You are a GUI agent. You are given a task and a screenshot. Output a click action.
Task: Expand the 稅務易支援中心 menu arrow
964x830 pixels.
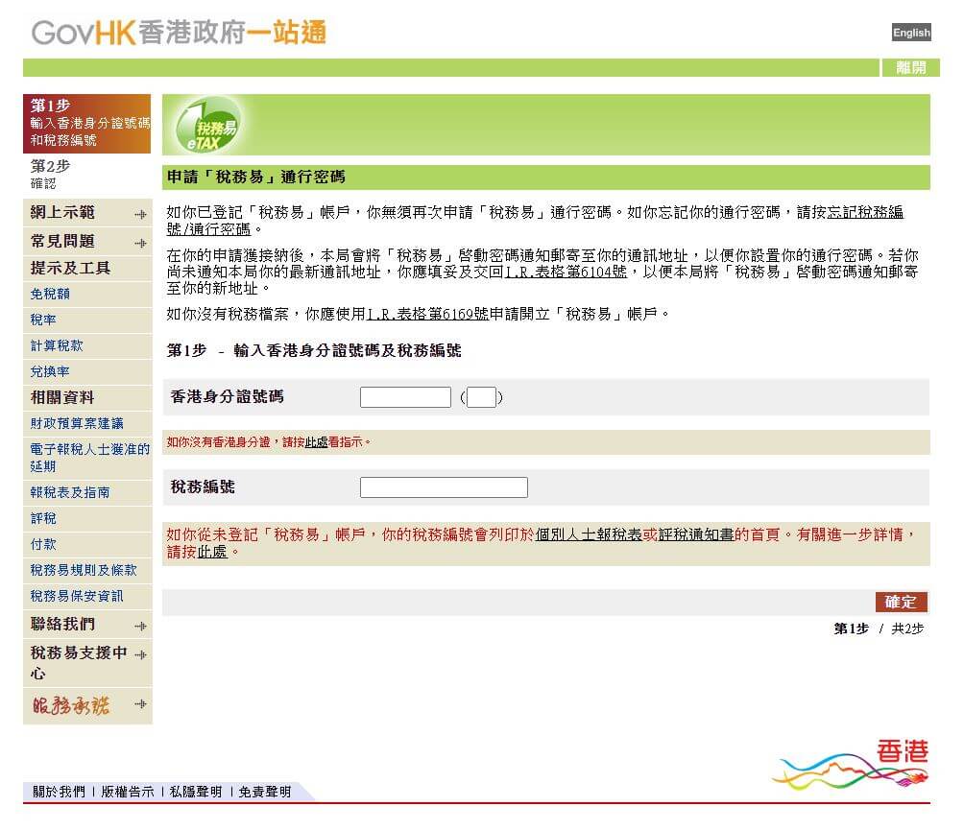coord(141,655)
